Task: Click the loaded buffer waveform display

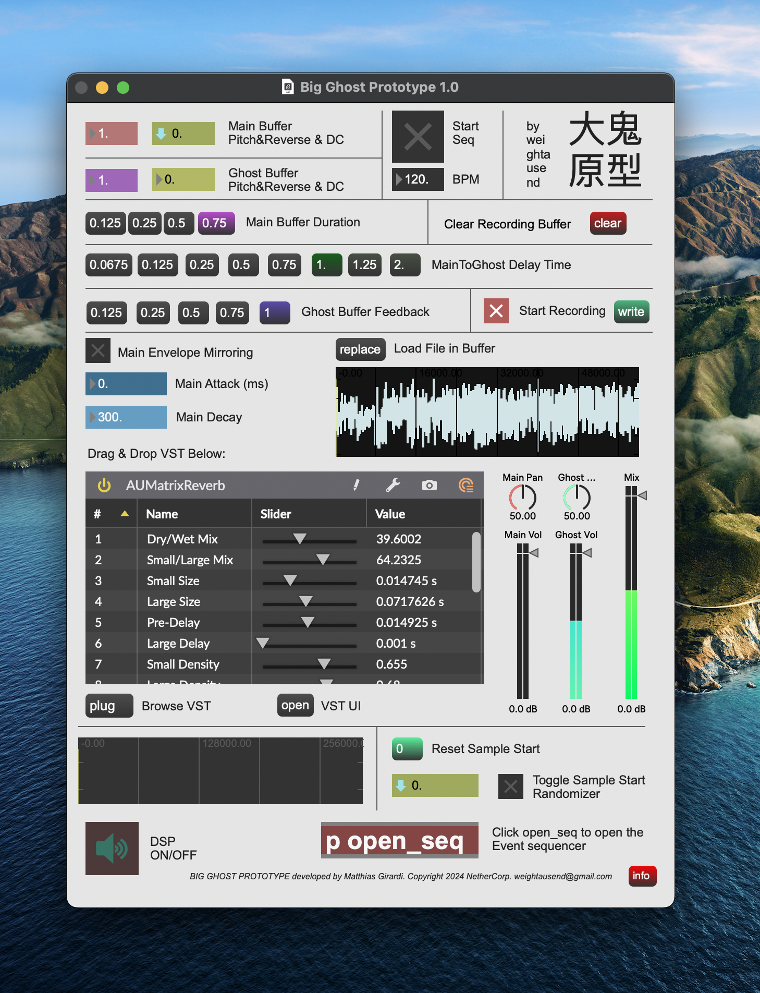Action: click(x=487, y=412)
